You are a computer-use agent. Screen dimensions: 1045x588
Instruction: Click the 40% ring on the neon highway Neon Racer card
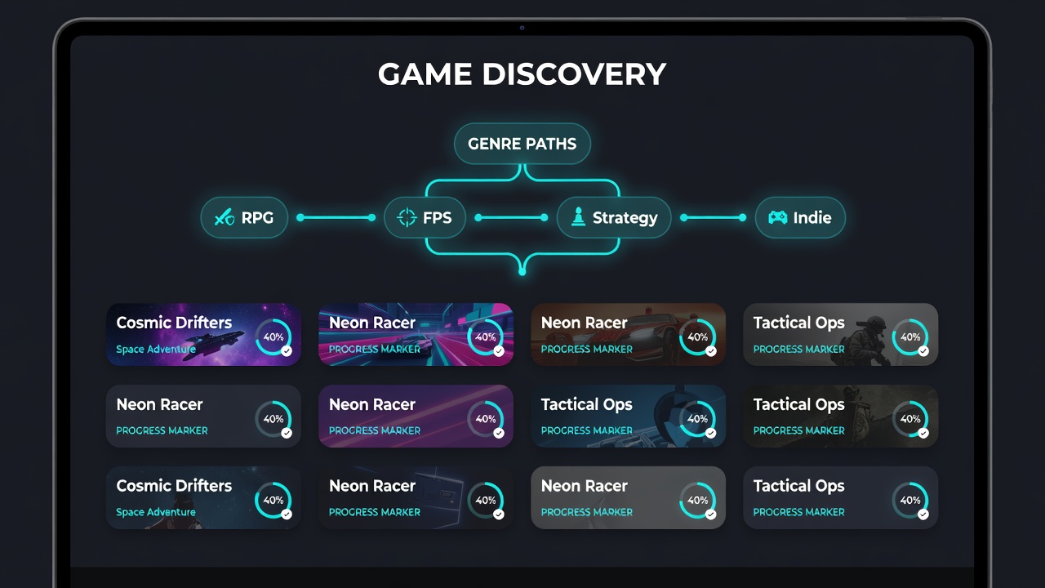pos(485,336)
